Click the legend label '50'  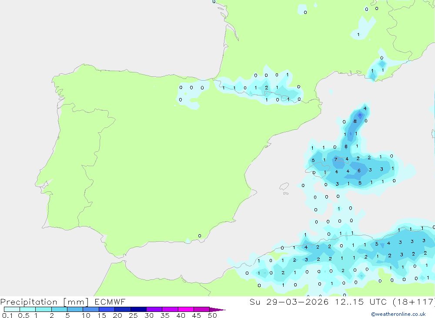(x=212, y=315)
